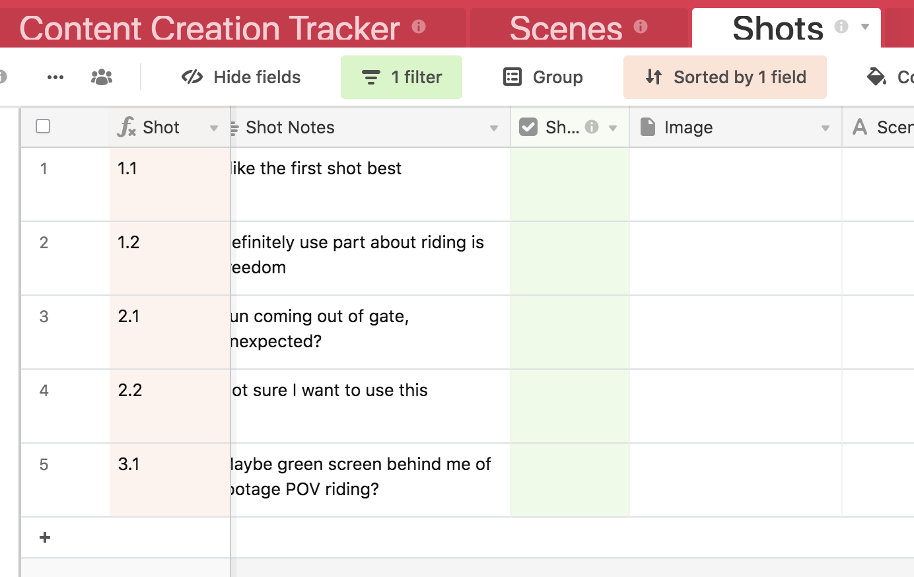The width and height of the screenshot is (914, 577).
Task: Select shot cell 3.1
Action: coord(170,480)
